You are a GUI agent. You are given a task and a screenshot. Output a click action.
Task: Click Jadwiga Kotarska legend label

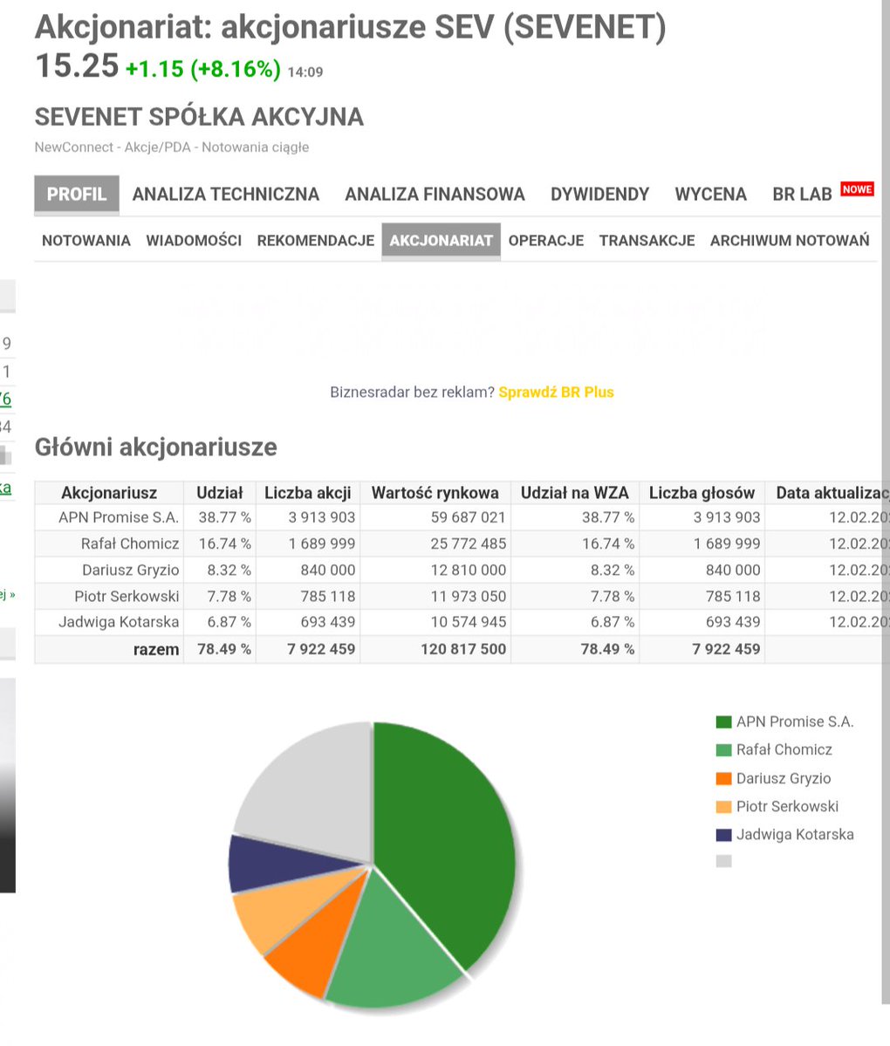(x=795, y=835)
